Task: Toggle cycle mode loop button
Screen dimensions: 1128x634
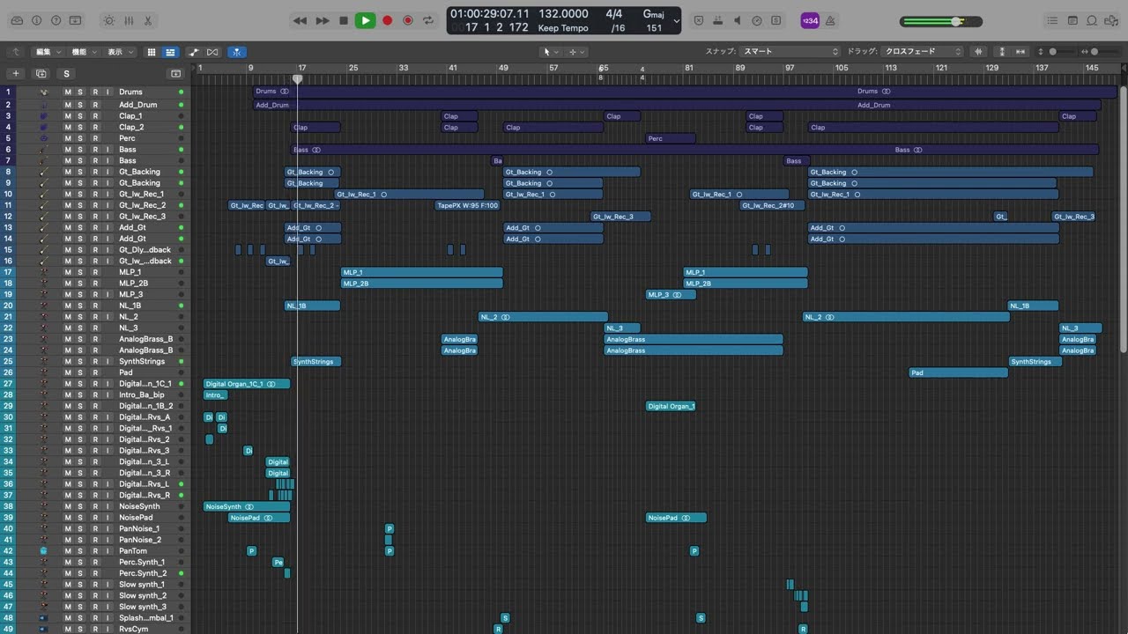Action: [x=428, y=20]
